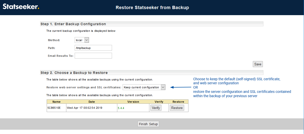Click the Step 1 Enter Backup Configuration heading
This screenshot has width=304, height=134.
73,24
